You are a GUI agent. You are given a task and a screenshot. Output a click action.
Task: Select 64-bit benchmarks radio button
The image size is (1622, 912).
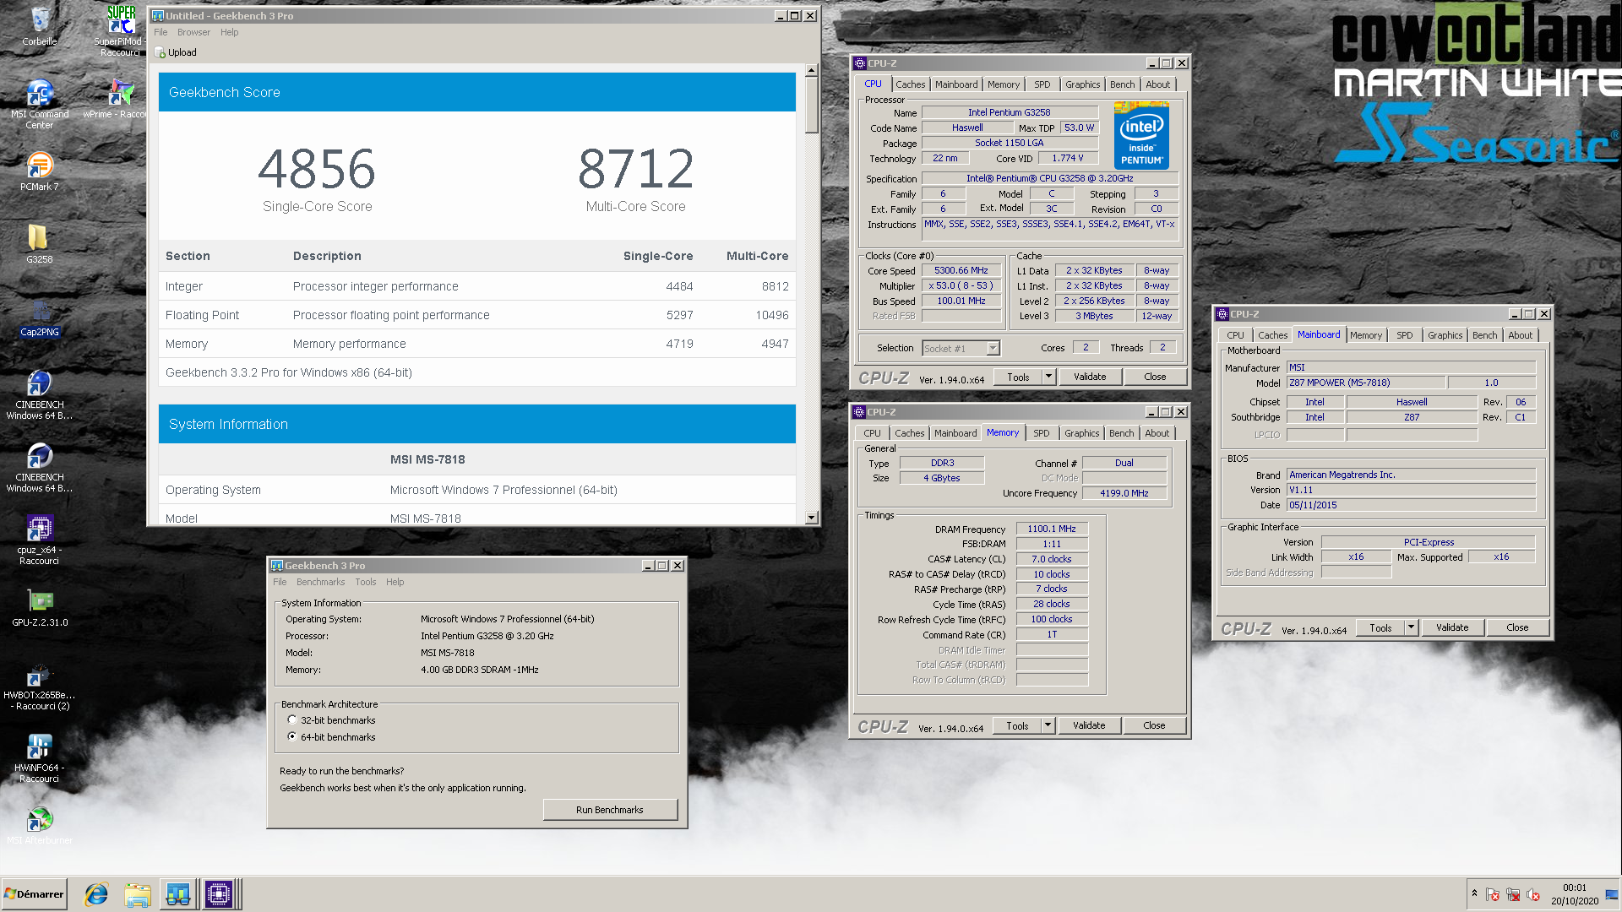[x=292, y=736]
